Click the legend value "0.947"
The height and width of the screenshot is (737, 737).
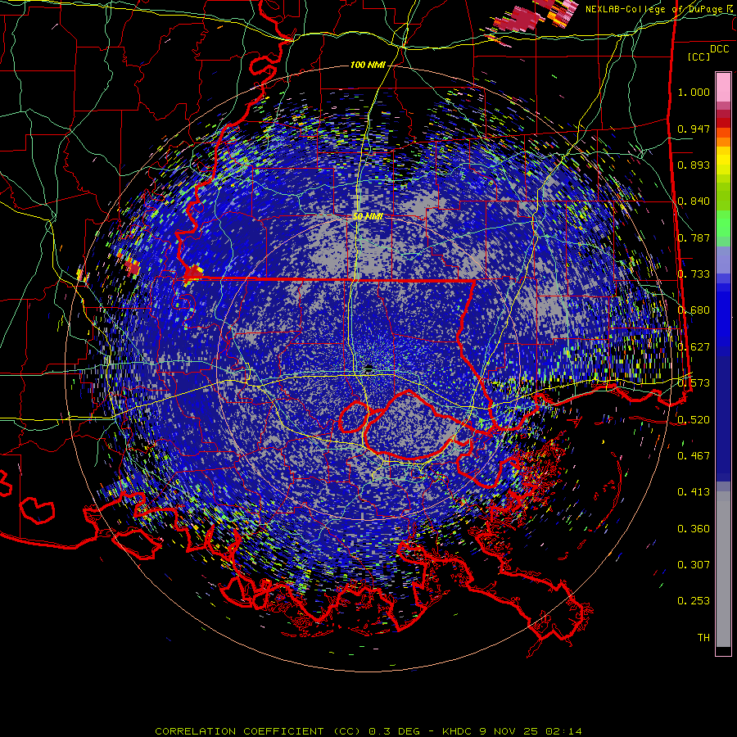coord(694,129)
